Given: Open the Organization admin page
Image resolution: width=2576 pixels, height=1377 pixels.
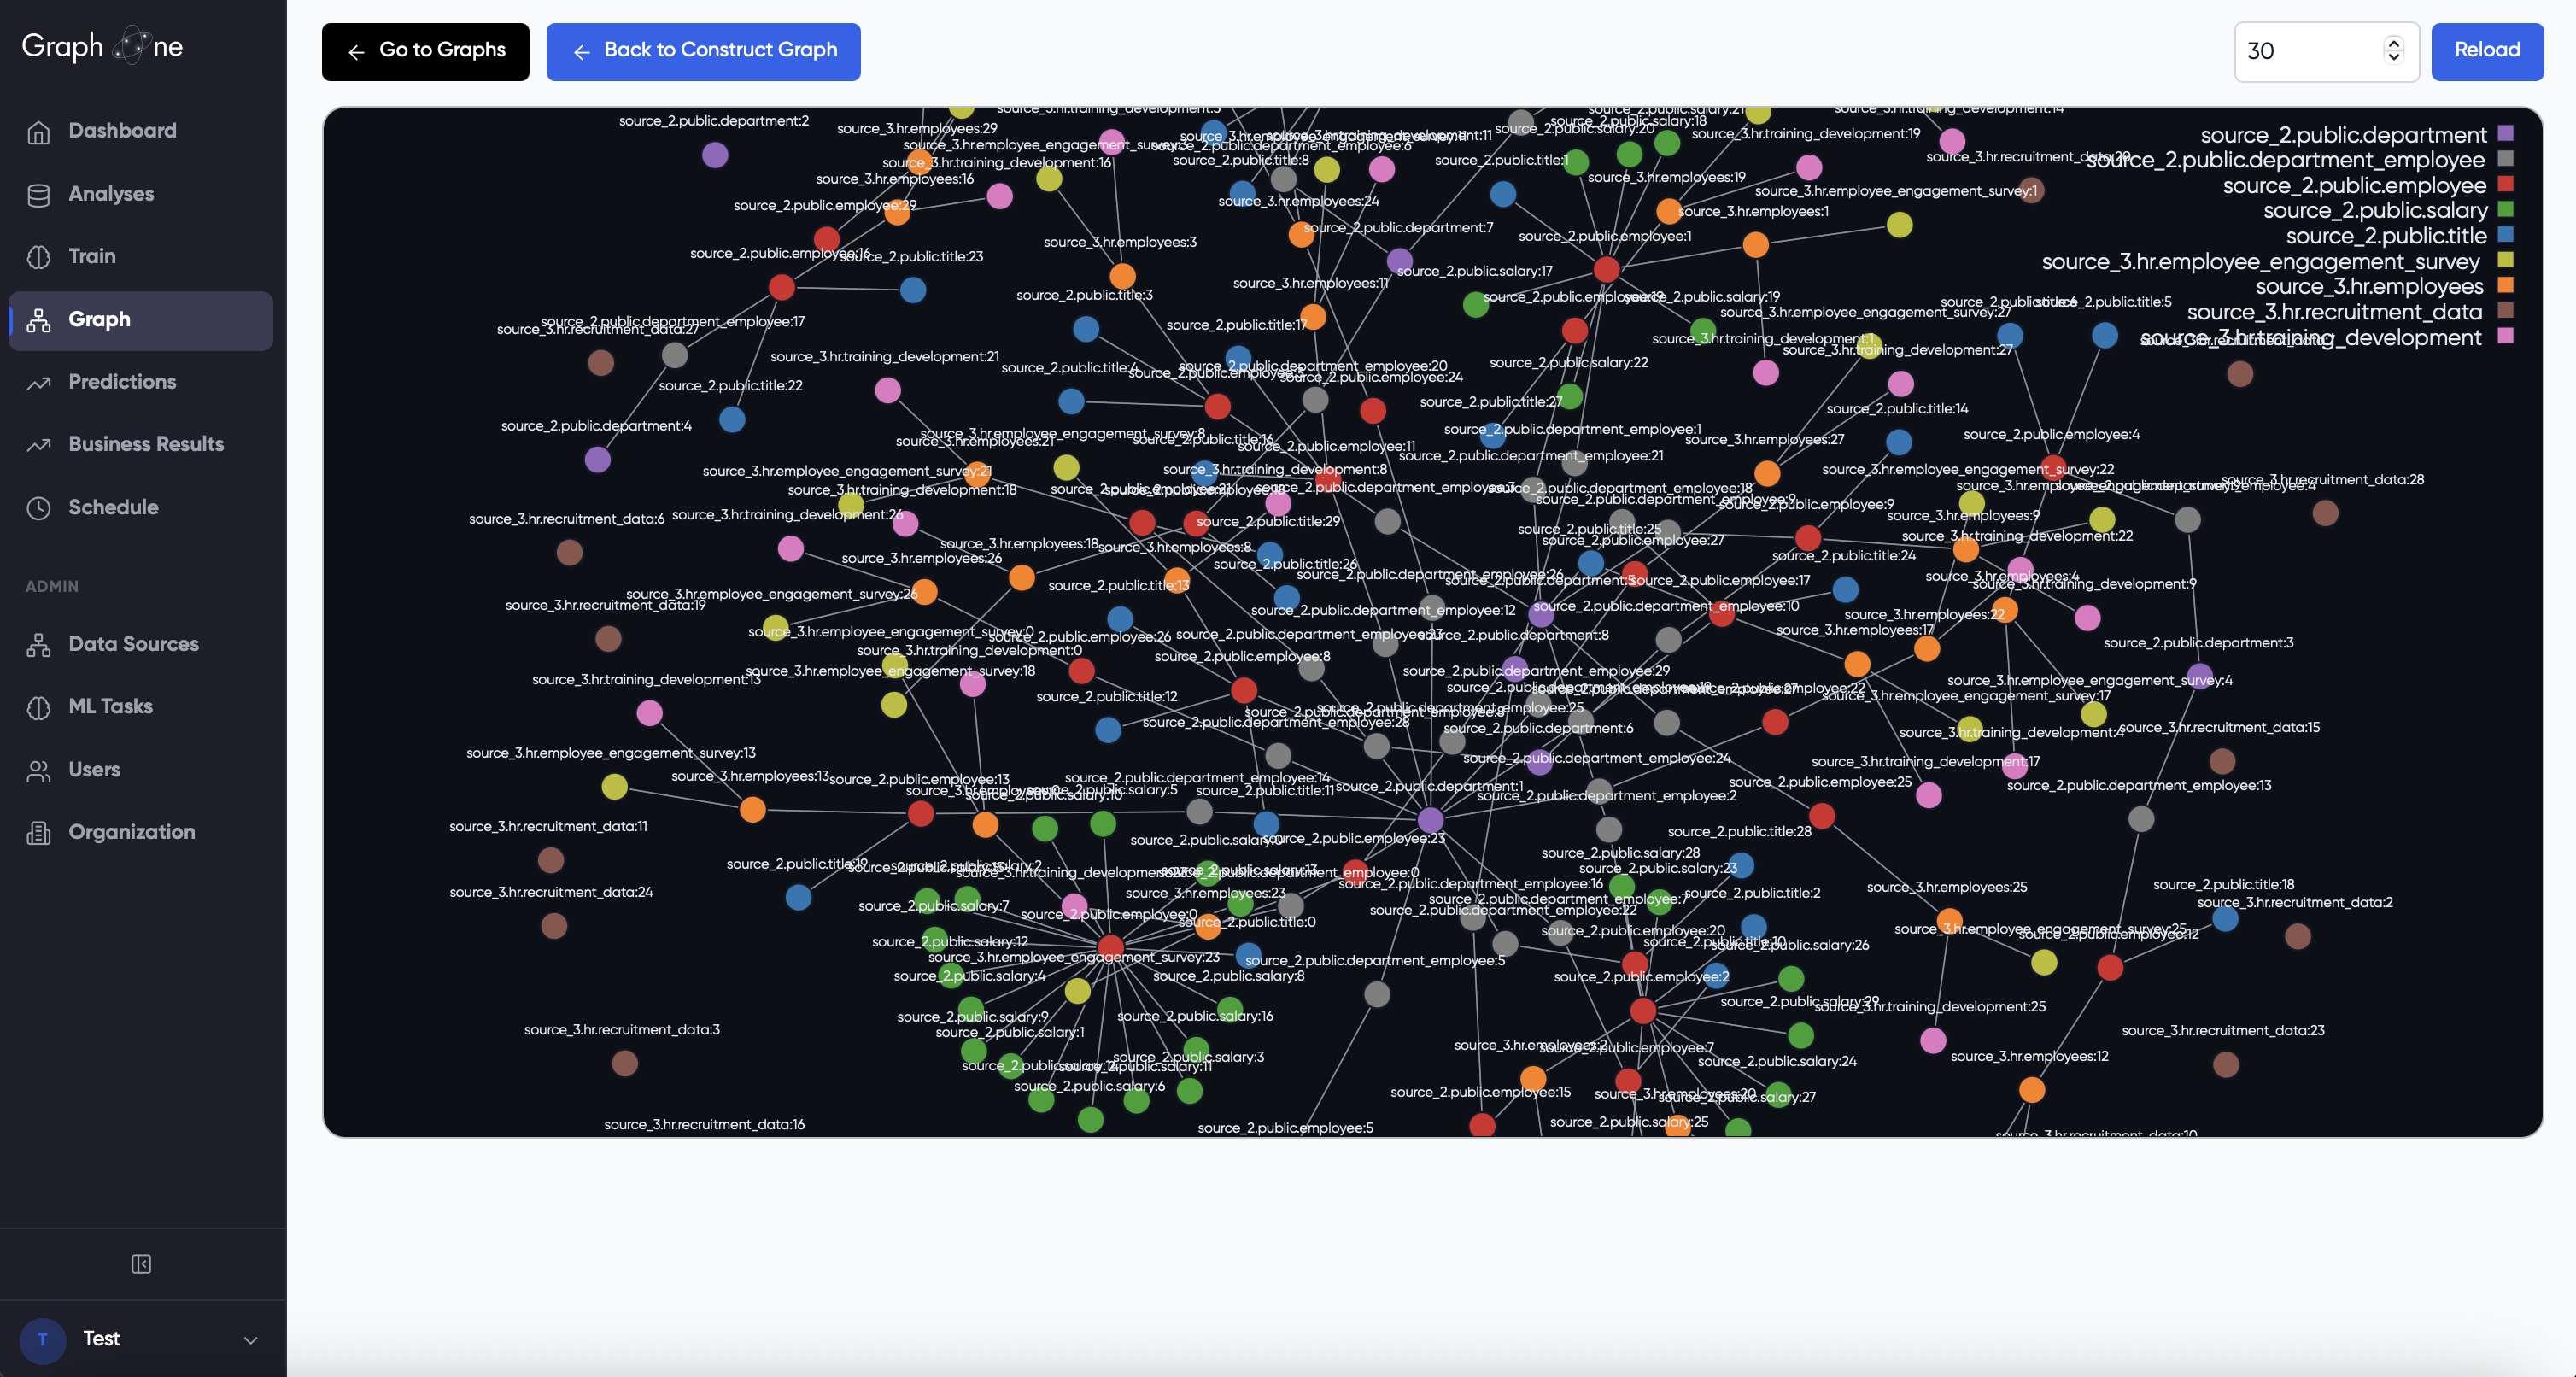Looking at the screenshot, I should 131,831.
